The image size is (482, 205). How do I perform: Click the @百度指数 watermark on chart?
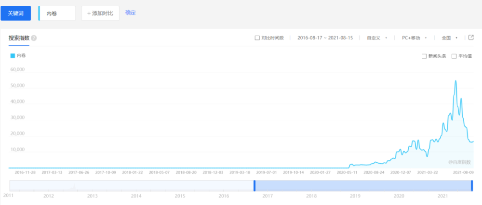click(x=459, y=162)
